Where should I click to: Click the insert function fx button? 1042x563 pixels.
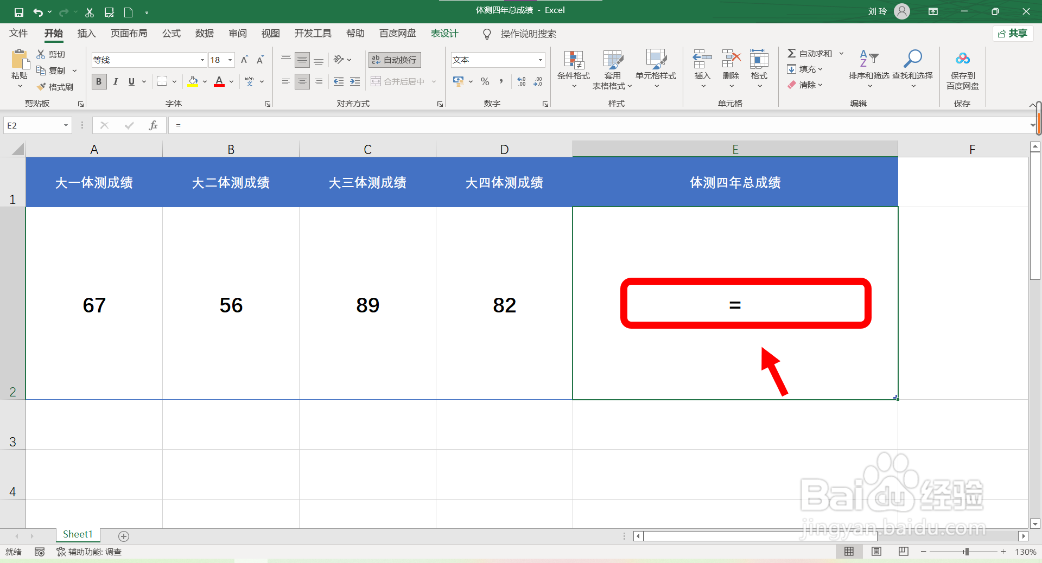click(x=153, y=125)
